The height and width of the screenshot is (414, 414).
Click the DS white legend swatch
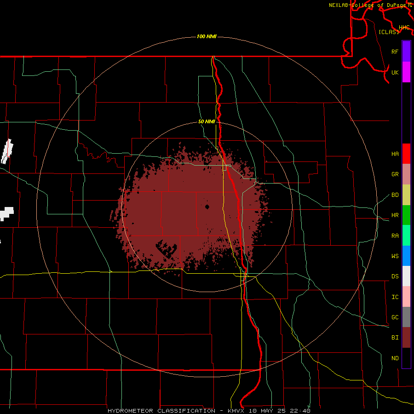[x=406, y=276]
